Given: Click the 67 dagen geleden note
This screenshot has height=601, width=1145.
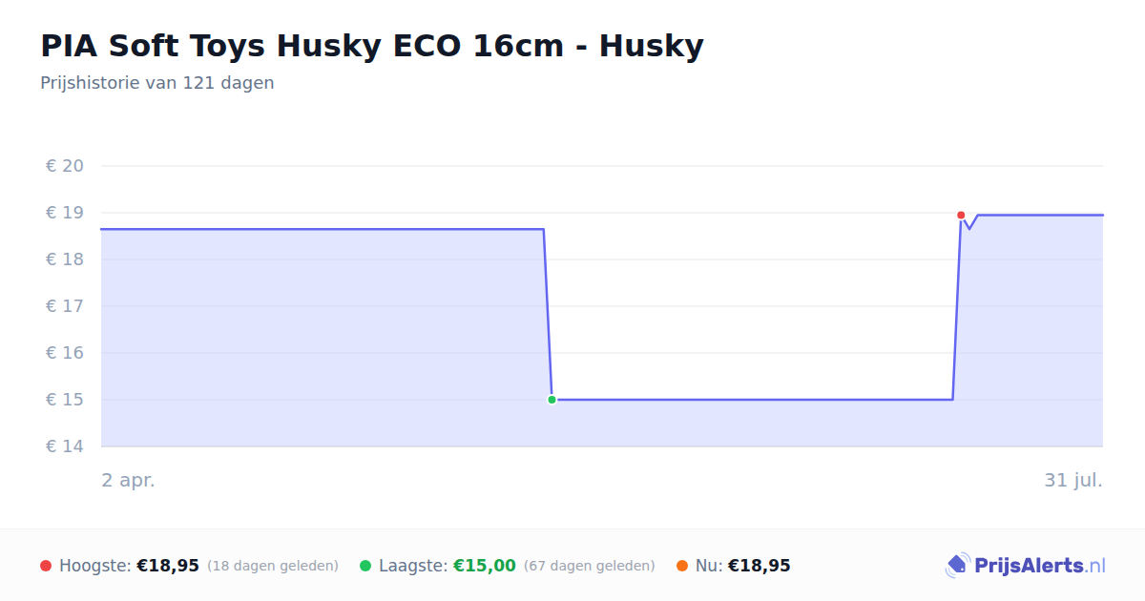Looking at the screenshot, I should (x=590, y=567).
